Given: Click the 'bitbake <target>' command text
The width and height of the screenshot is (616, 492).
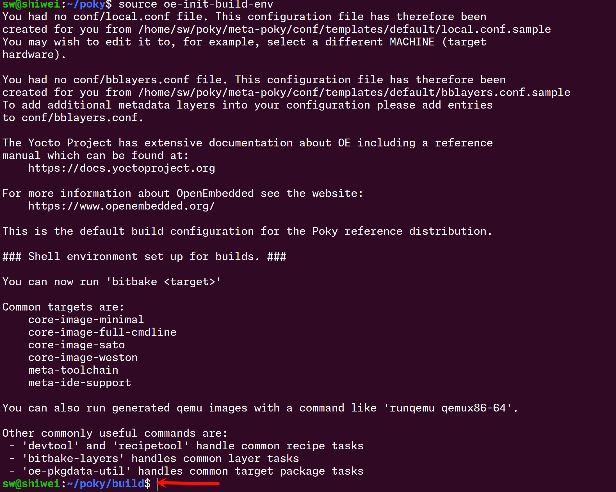Looking at the screenshot, I should pyautogui.click(x=163, y=282).
